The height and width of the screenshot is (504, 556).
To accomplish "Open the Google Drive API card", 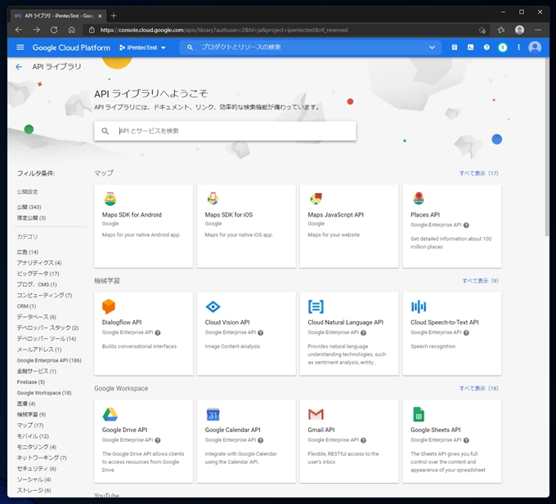I will coord(144,441).
